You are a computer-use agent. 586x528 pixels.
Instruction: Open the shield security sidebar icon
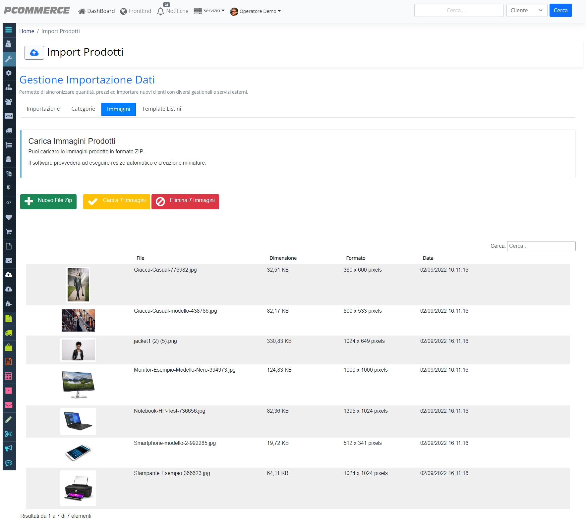pyautogui.click(x=9, y=187)
